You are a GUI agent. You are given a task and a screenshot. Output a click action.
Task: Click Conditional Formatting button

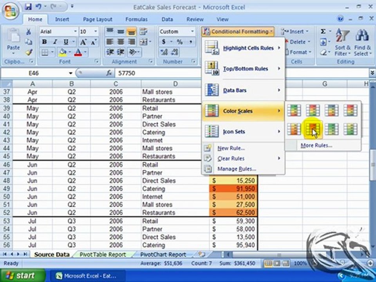[x=237, y=31]
